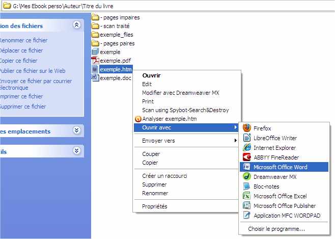Click the folder icon of '- pages paires'
Screen dimensions: 335x239
(x=95, y=43)
